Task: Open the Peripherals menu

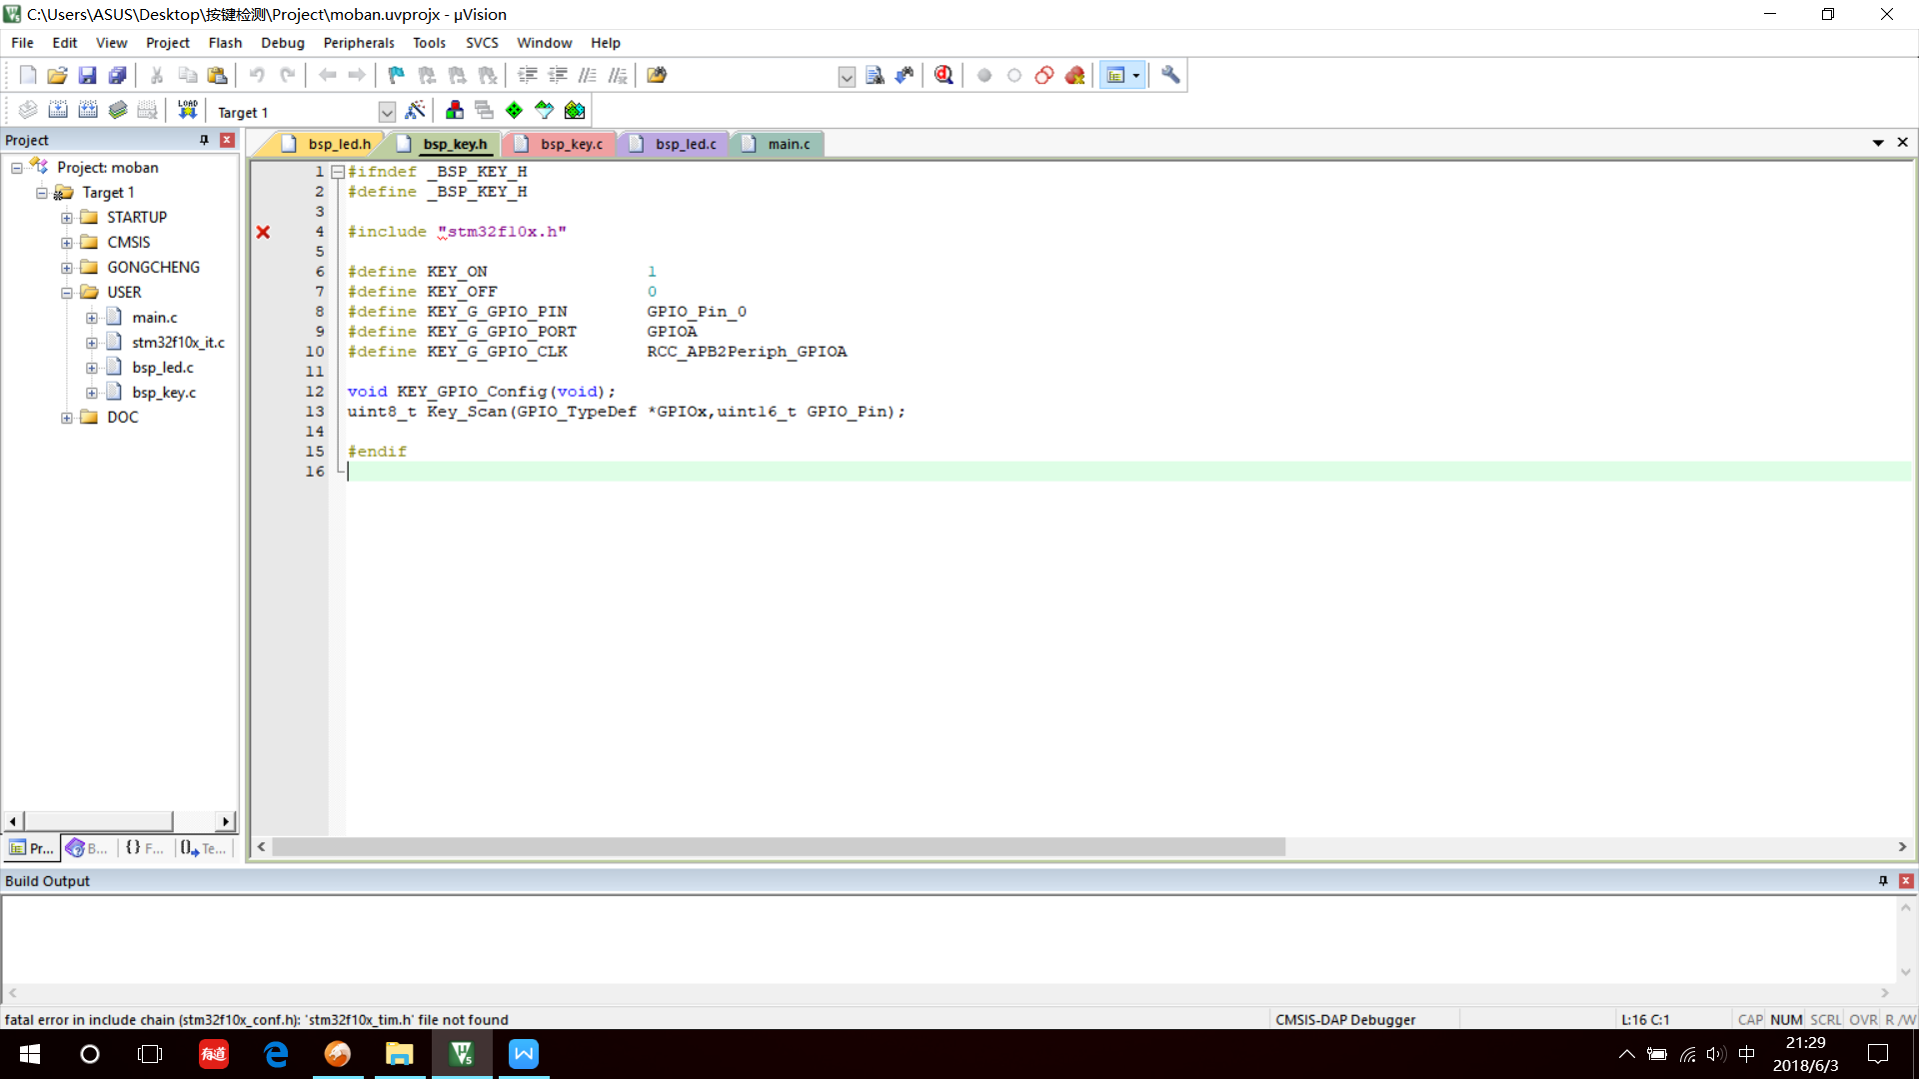Action: click(x=358, y=43)
